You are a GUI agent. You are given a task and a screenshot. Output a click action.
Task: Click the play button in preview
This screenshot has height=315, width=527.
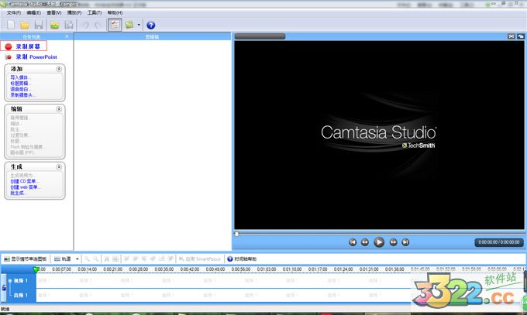[x=379, y=242]
